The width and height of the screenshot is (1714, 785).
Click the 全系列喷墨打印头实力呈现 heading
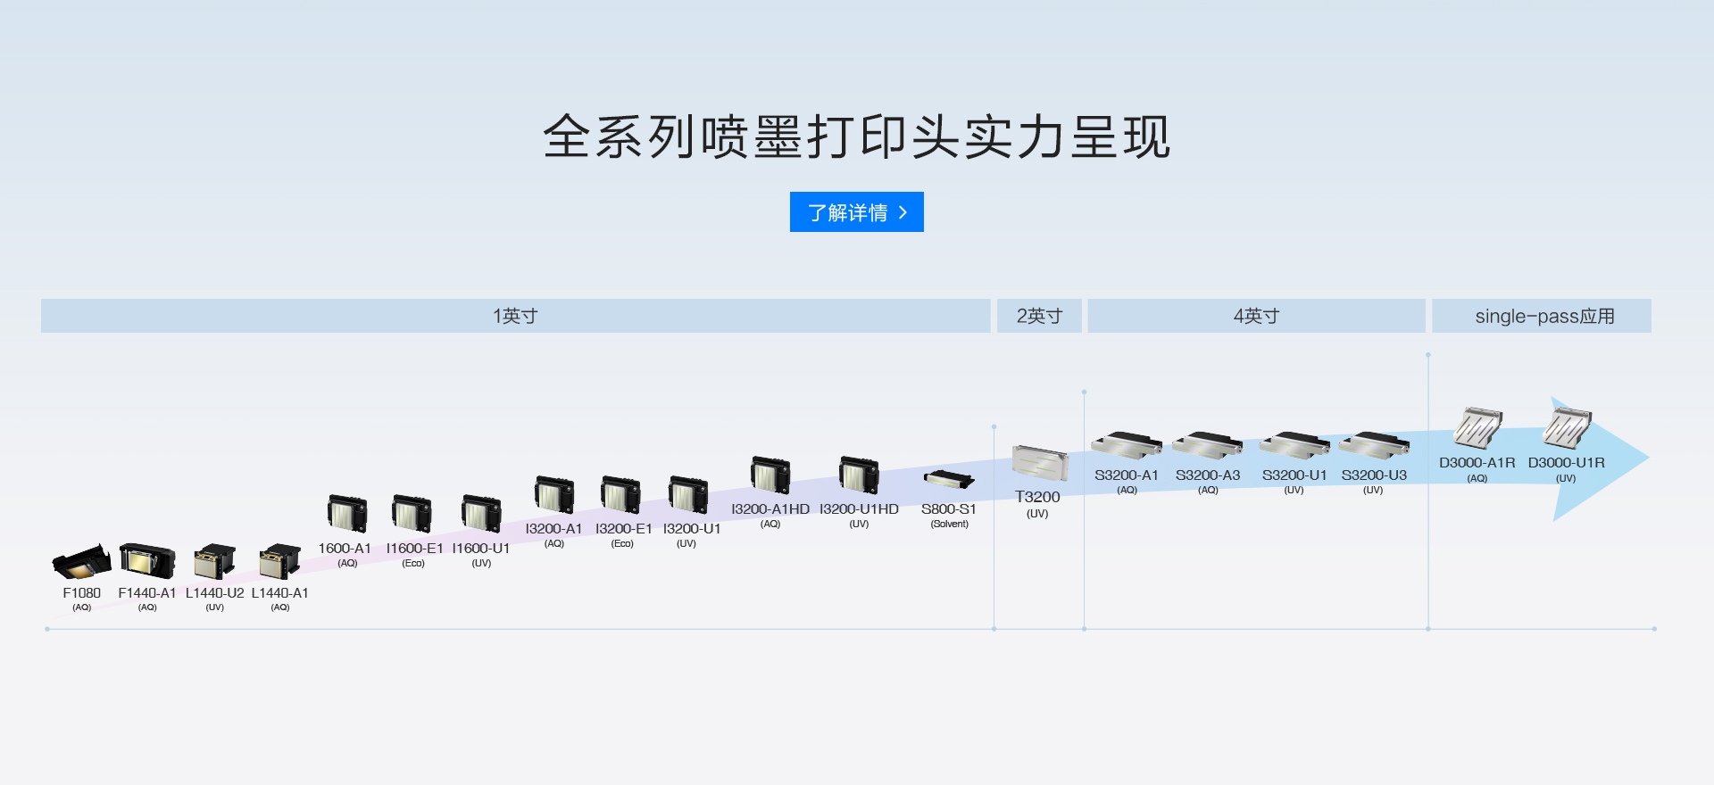coord(856,137)
